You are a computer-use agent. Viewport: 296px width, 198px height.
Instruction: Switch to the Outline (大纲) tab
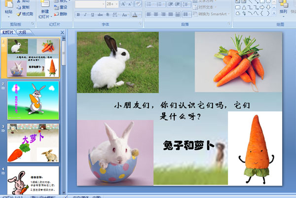point(22,33)
